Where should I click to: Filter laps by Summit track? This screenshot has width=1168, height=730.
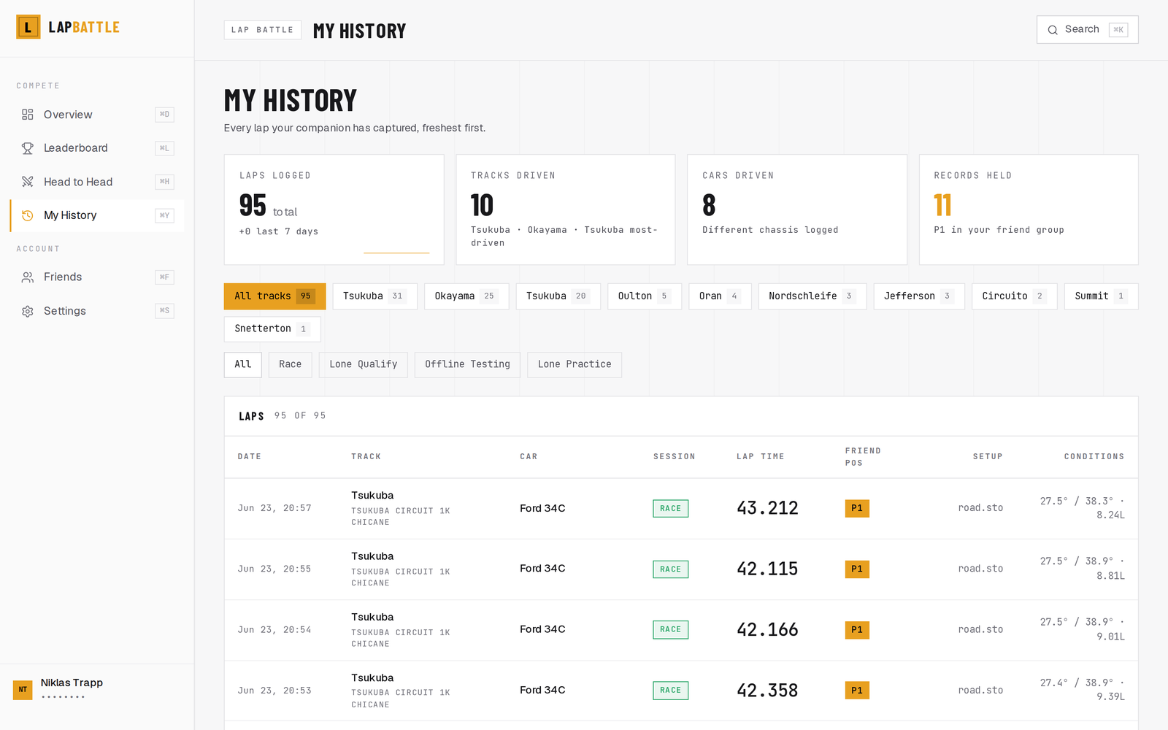click(1101, 296)
